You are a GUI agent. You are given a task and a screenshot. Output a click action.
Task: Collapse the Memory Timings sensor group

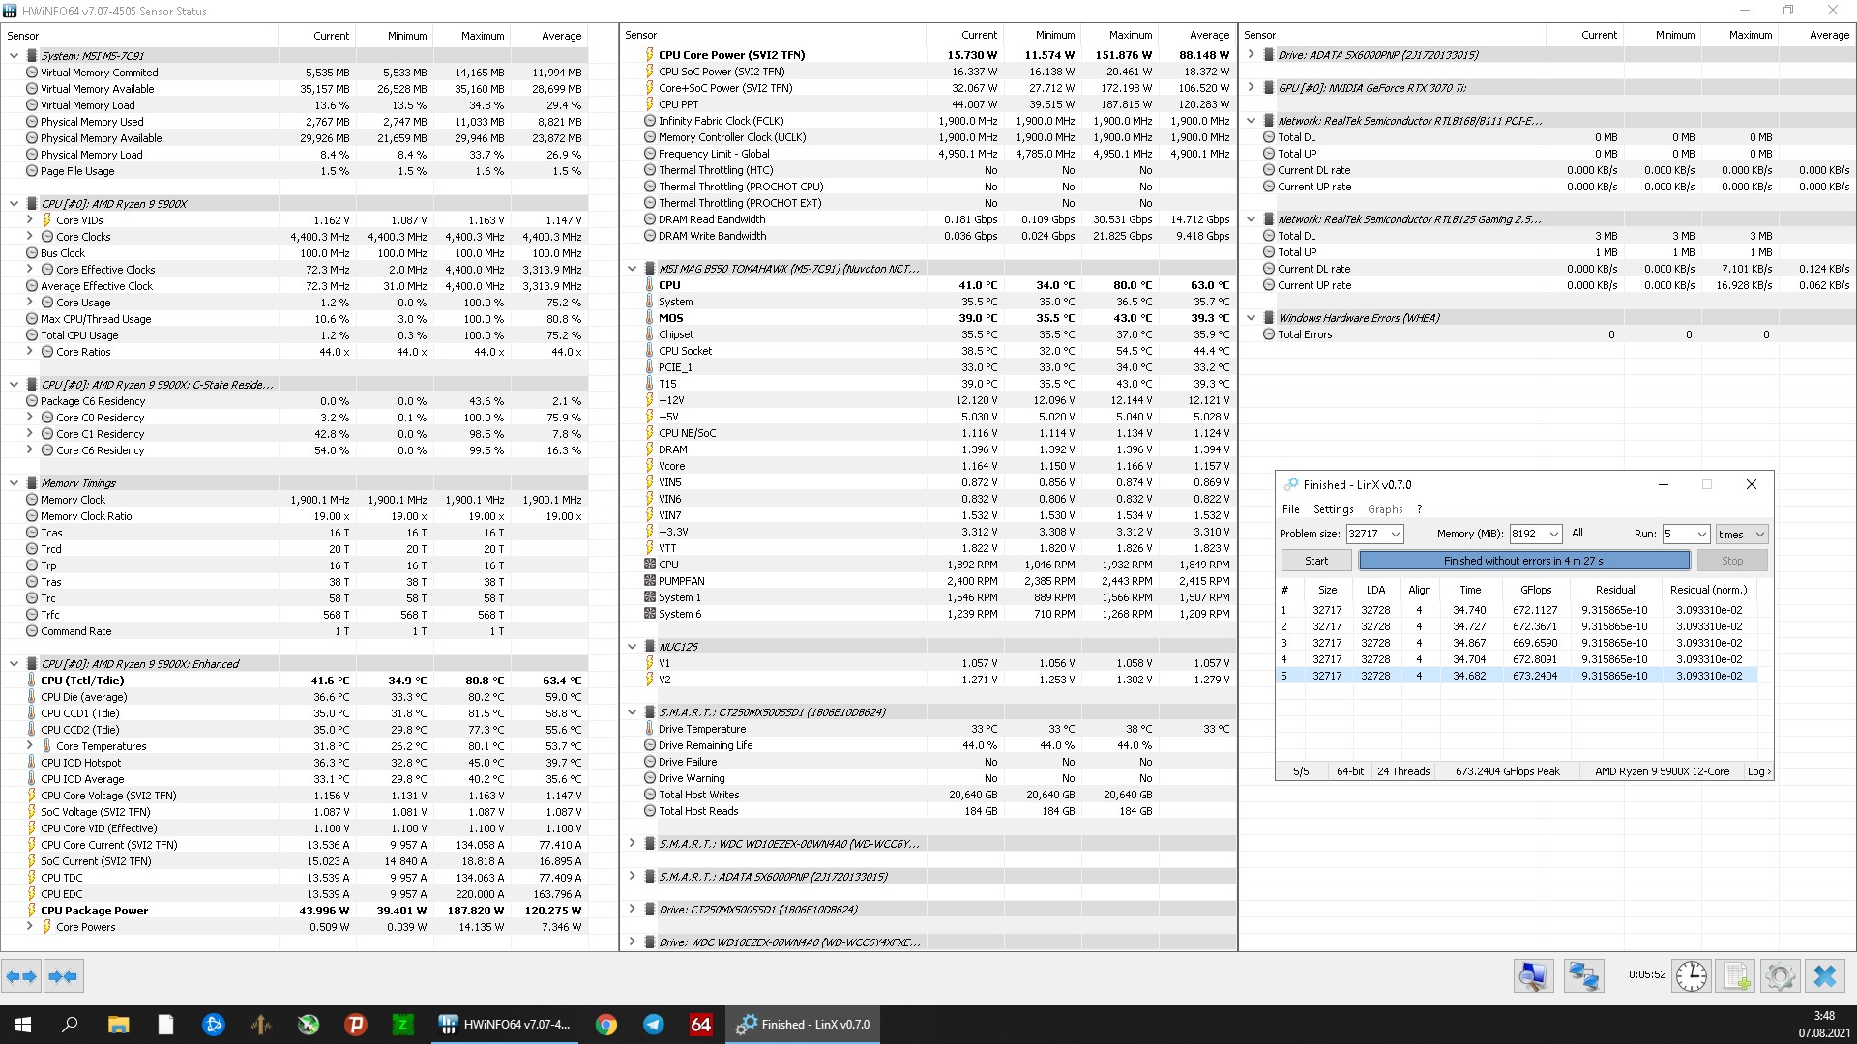point(14,483)
